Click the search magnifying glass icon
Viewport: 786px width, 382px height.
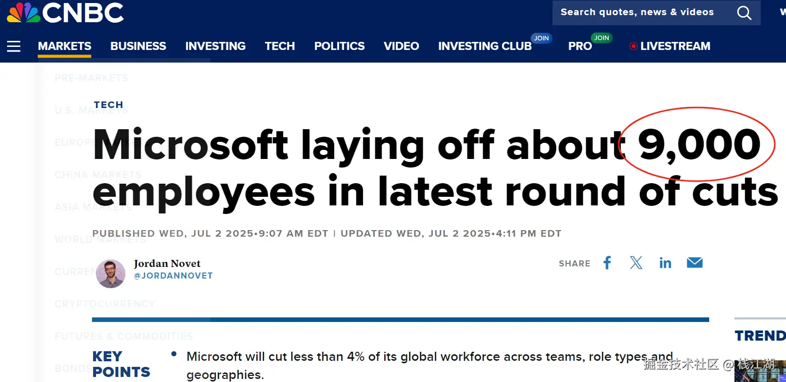[744, 13]
